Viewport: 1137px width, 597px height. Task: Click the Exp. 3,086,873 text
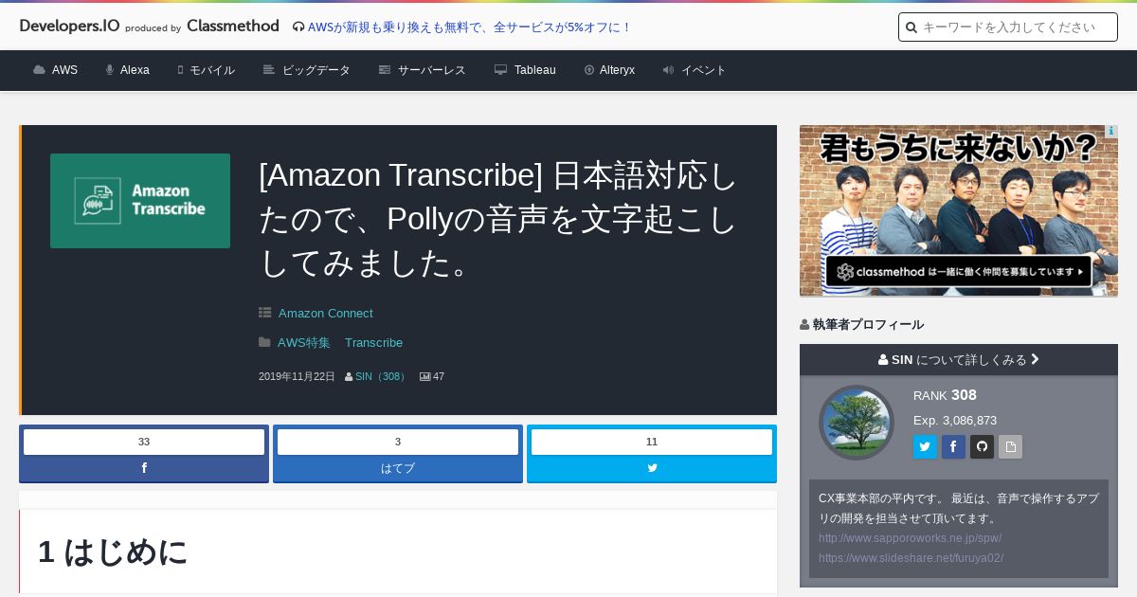pyautogui.click(x=955, y=421)
